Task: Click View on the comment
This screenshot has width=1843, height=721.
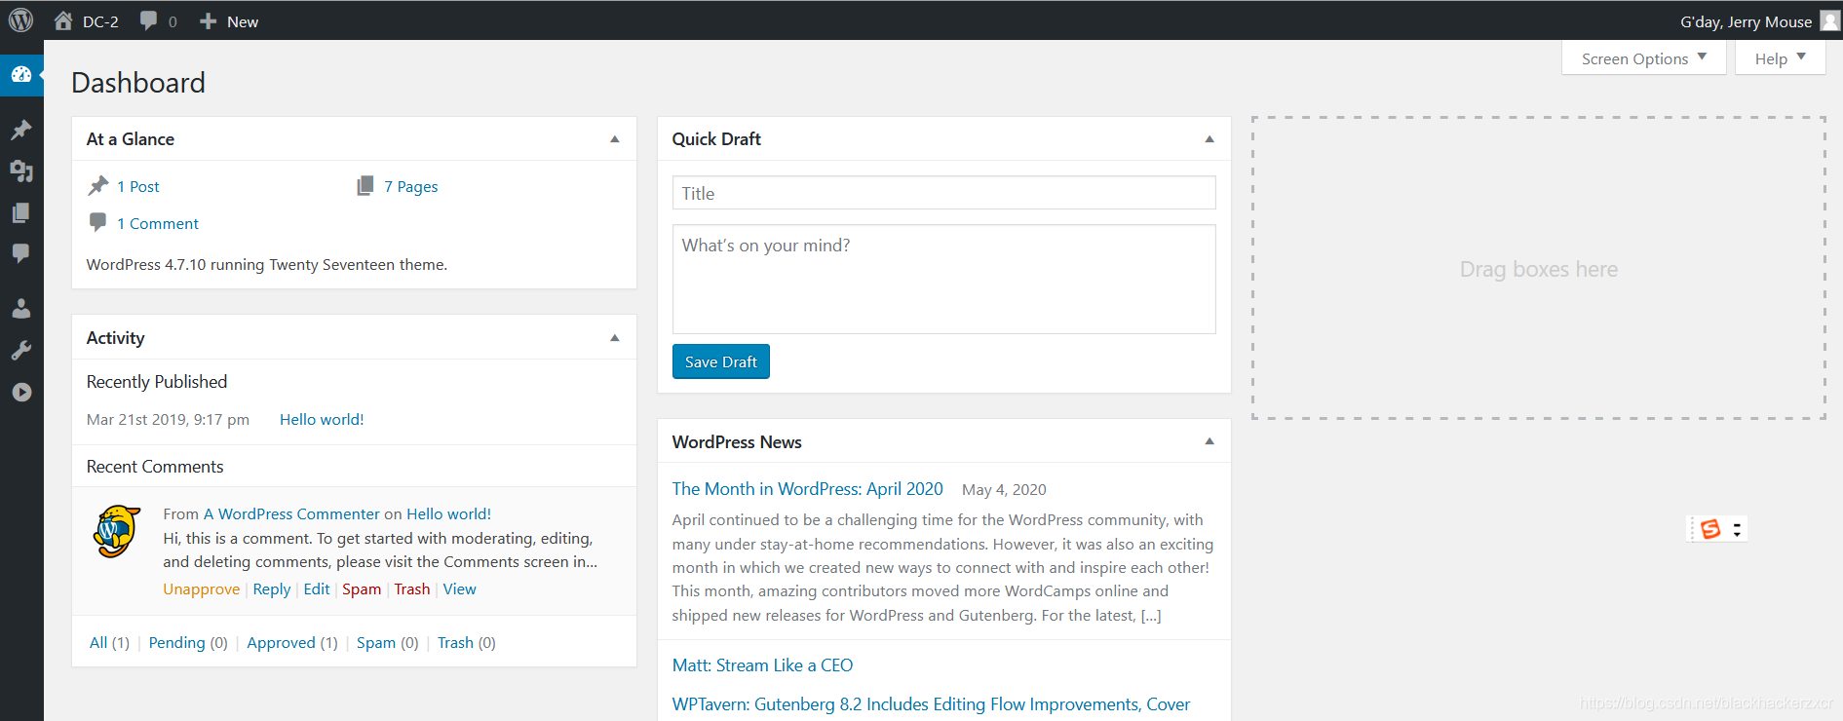Action: tap(460, 588)
